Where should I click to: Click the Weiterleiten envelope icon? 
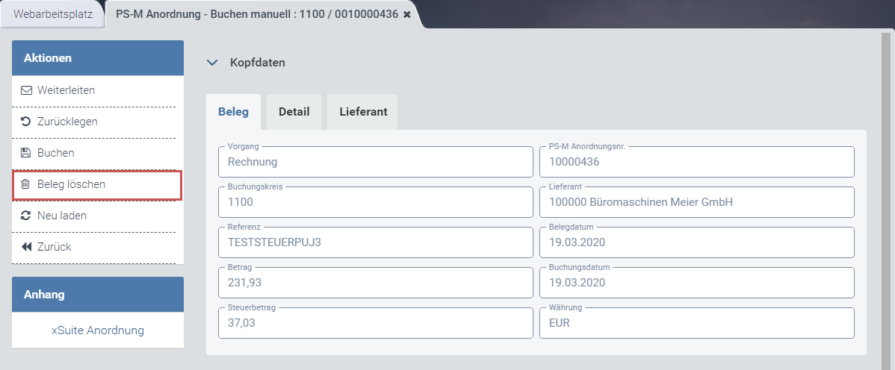coord(27,90)
